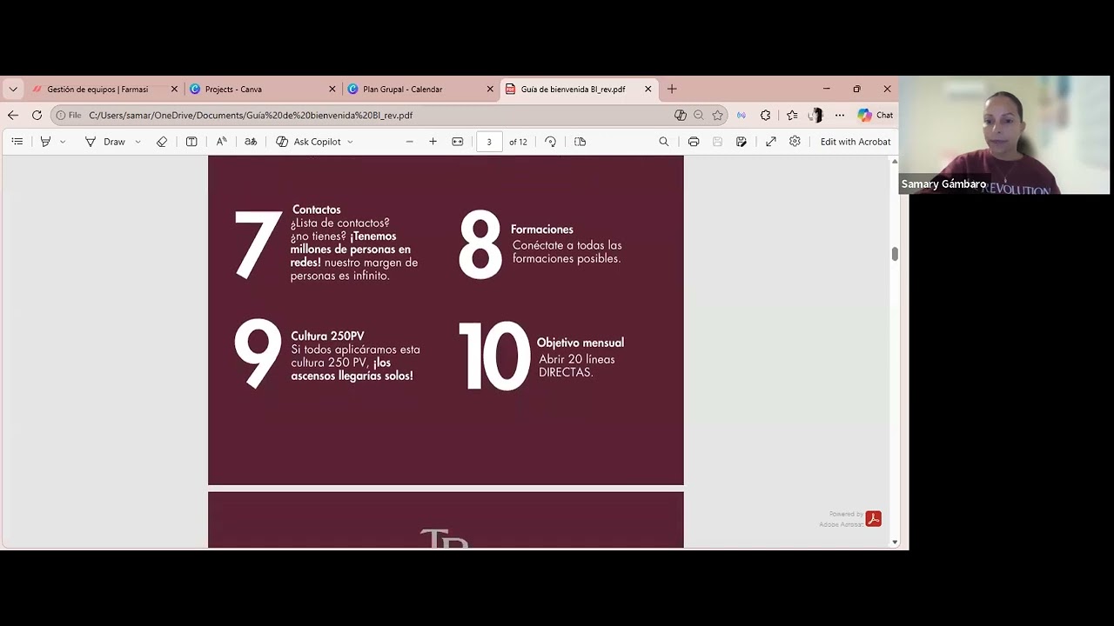The image size is (1114, 626).
Task: Click the scrollbar down arrow
Action: (894, 542)
